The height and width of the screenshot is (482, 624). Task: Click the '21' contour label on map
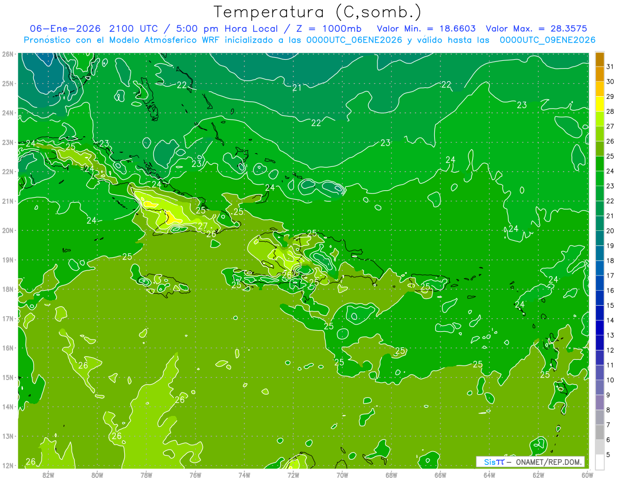297,88
